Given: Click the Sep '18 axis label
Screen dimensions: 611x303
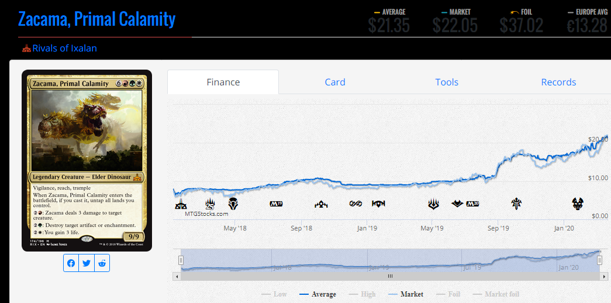Looking at the screenshot, I should point(302,228).
